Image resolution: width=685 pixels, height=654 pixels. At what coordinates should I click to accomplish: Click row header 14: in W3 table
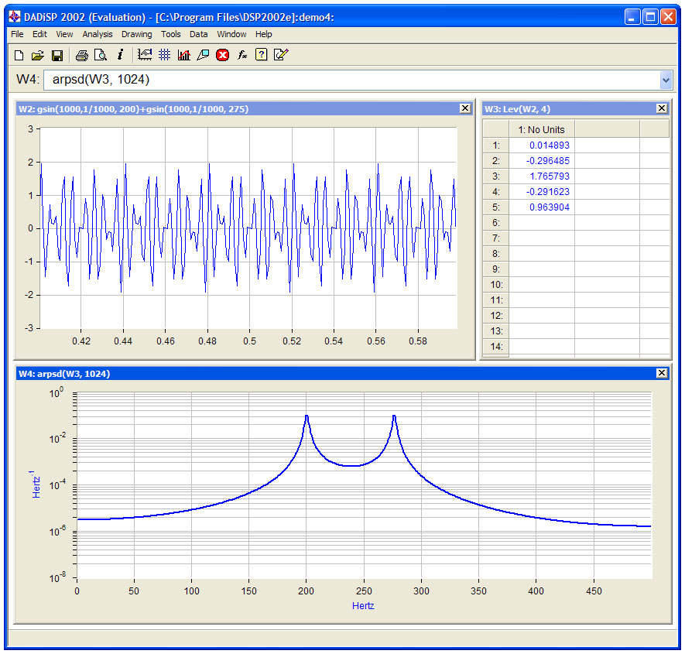point(496,347)
